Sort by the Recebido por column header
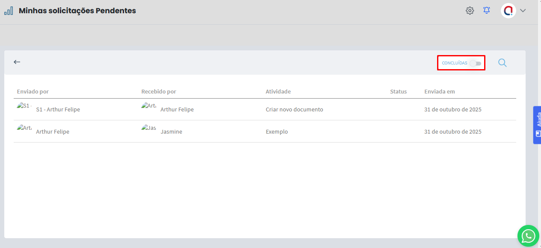The image size is (541, 248). 159,92
